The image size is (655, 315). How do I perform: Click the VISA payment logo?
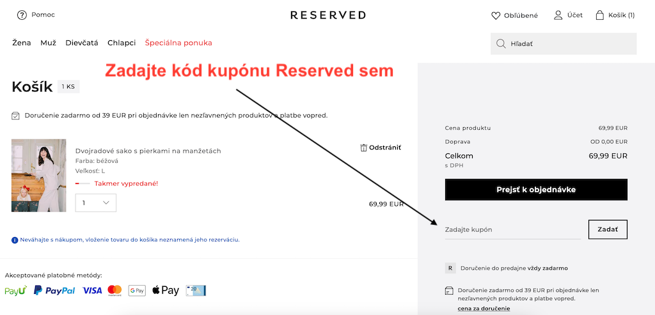point(92,290)
